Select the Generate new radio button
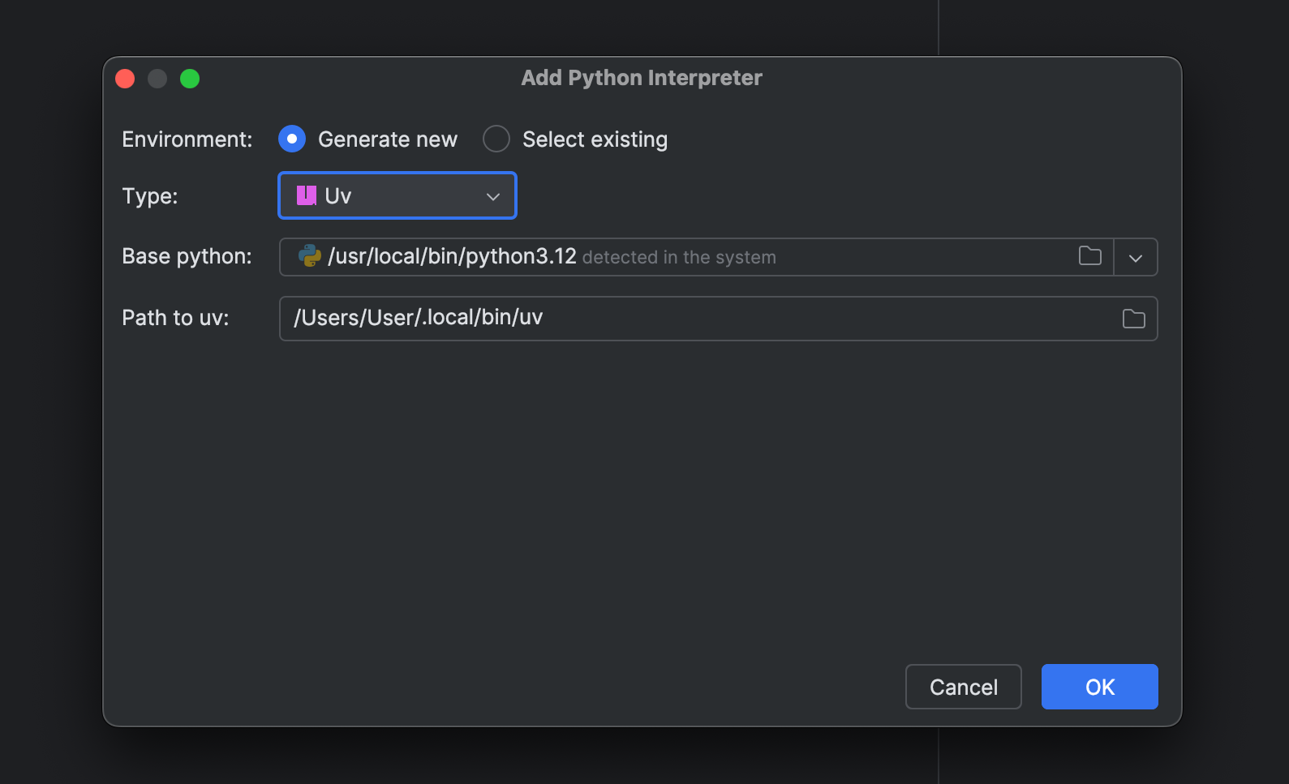 coord(292,139)
